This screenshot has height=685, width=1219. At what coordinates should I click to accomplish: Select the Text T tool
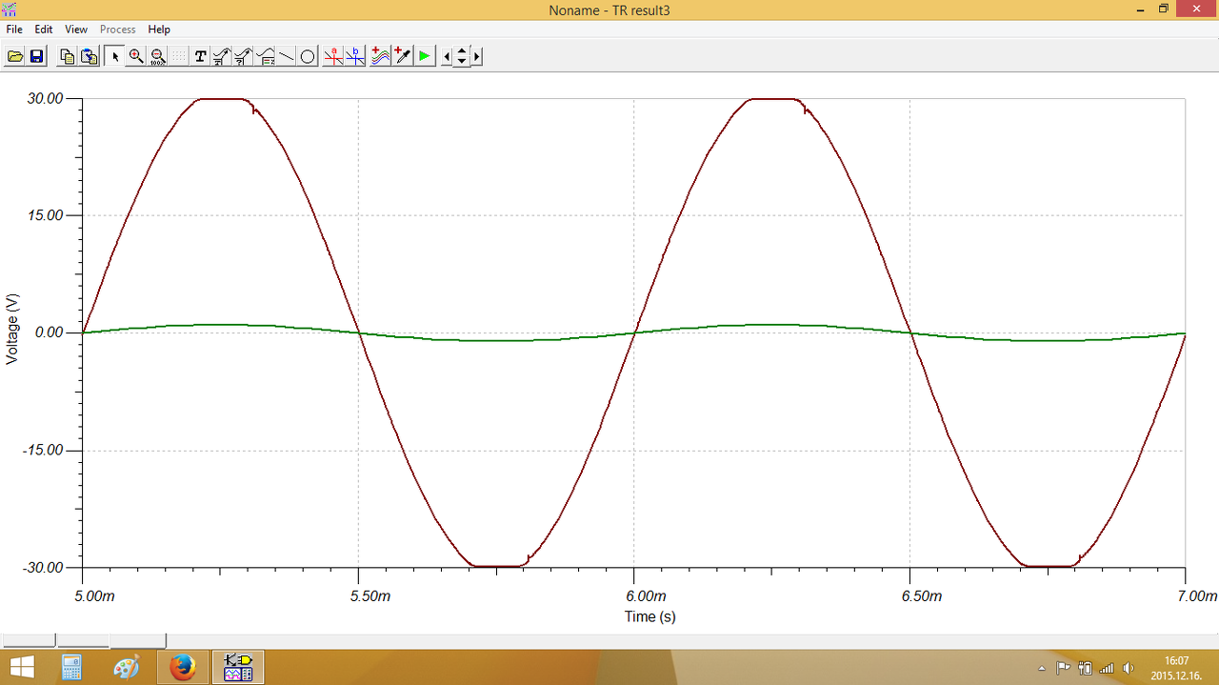(200, 56)
